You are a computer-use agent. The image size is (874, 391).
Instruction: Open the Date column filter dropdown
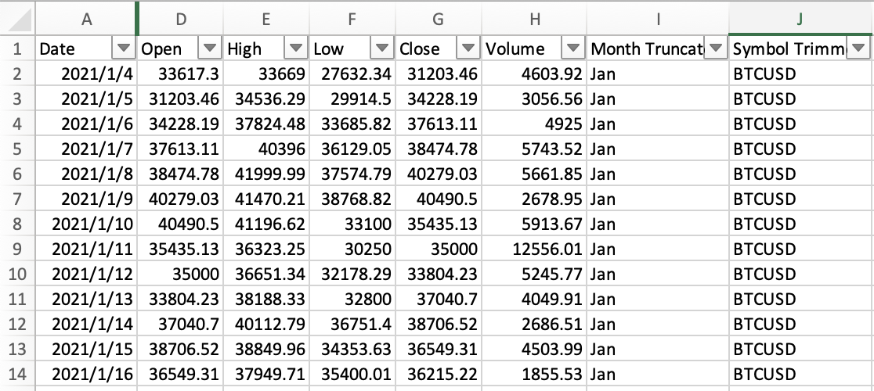click(x=123, y=48)
